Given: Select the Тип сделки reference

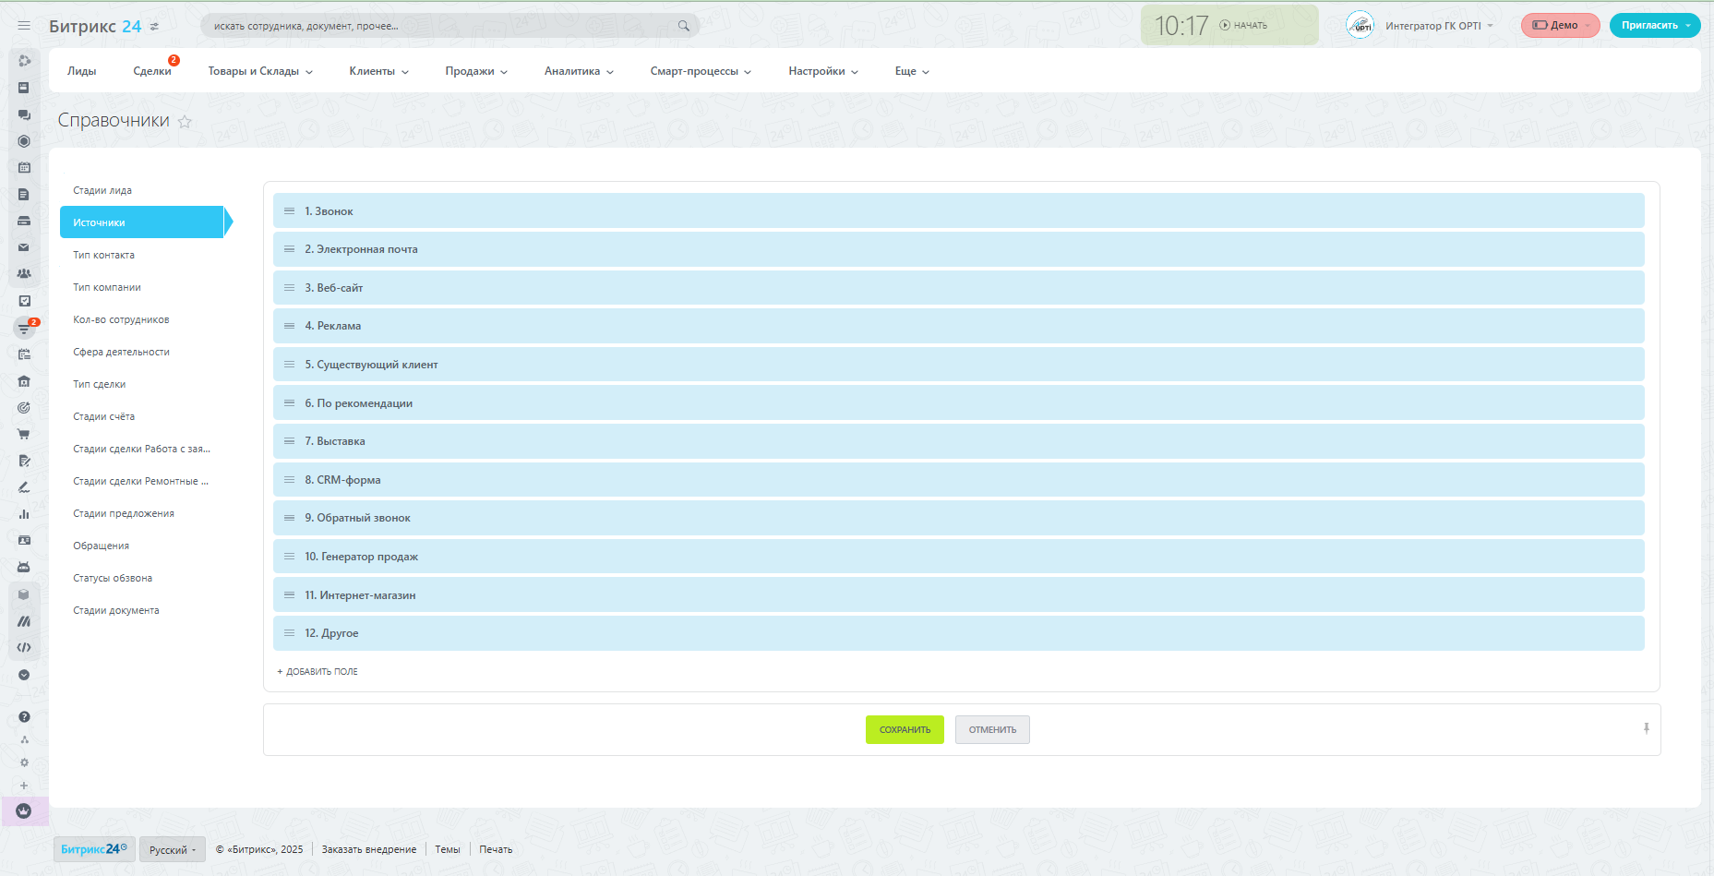Looking at the screenshot, I should click(99, 384).
